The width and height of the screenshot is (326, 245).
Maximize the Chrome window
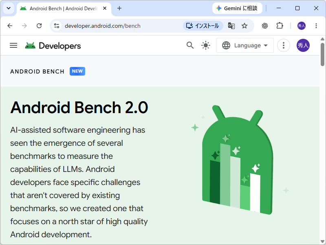(x=297, y=8)
